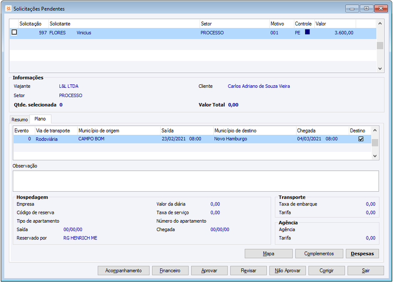This screenshot has width=393, height=282.
Task: Click the blue Controle color square
Action: coord(308,32)
